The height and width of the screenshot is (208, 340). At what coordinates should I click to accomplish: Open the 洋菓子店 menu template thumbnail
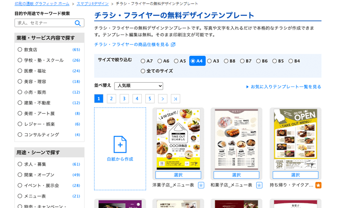coord(178,139)
